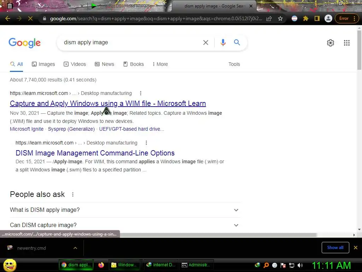Show all downloads
The width and height of the screenshot is (362, 272).
(x=335, y=248)
